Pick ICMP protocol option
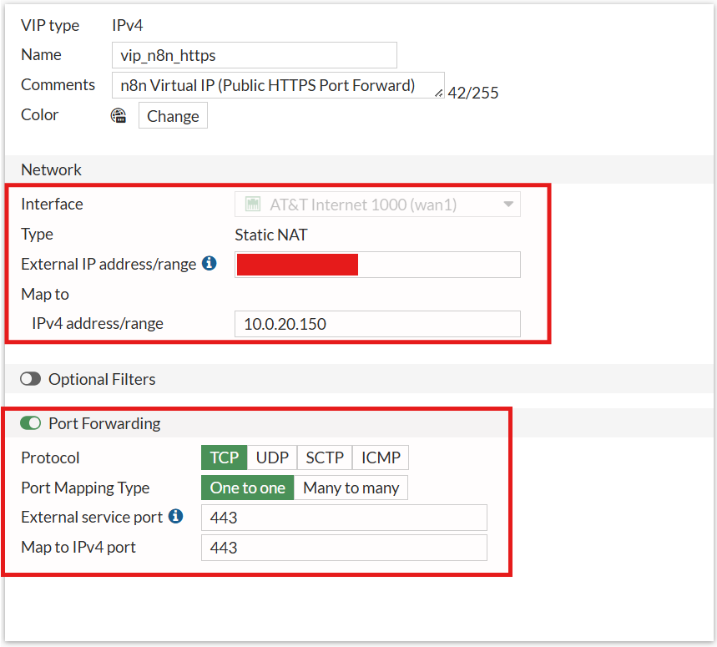This screenshot has width=717, height=647. click(x=381, y=457)
